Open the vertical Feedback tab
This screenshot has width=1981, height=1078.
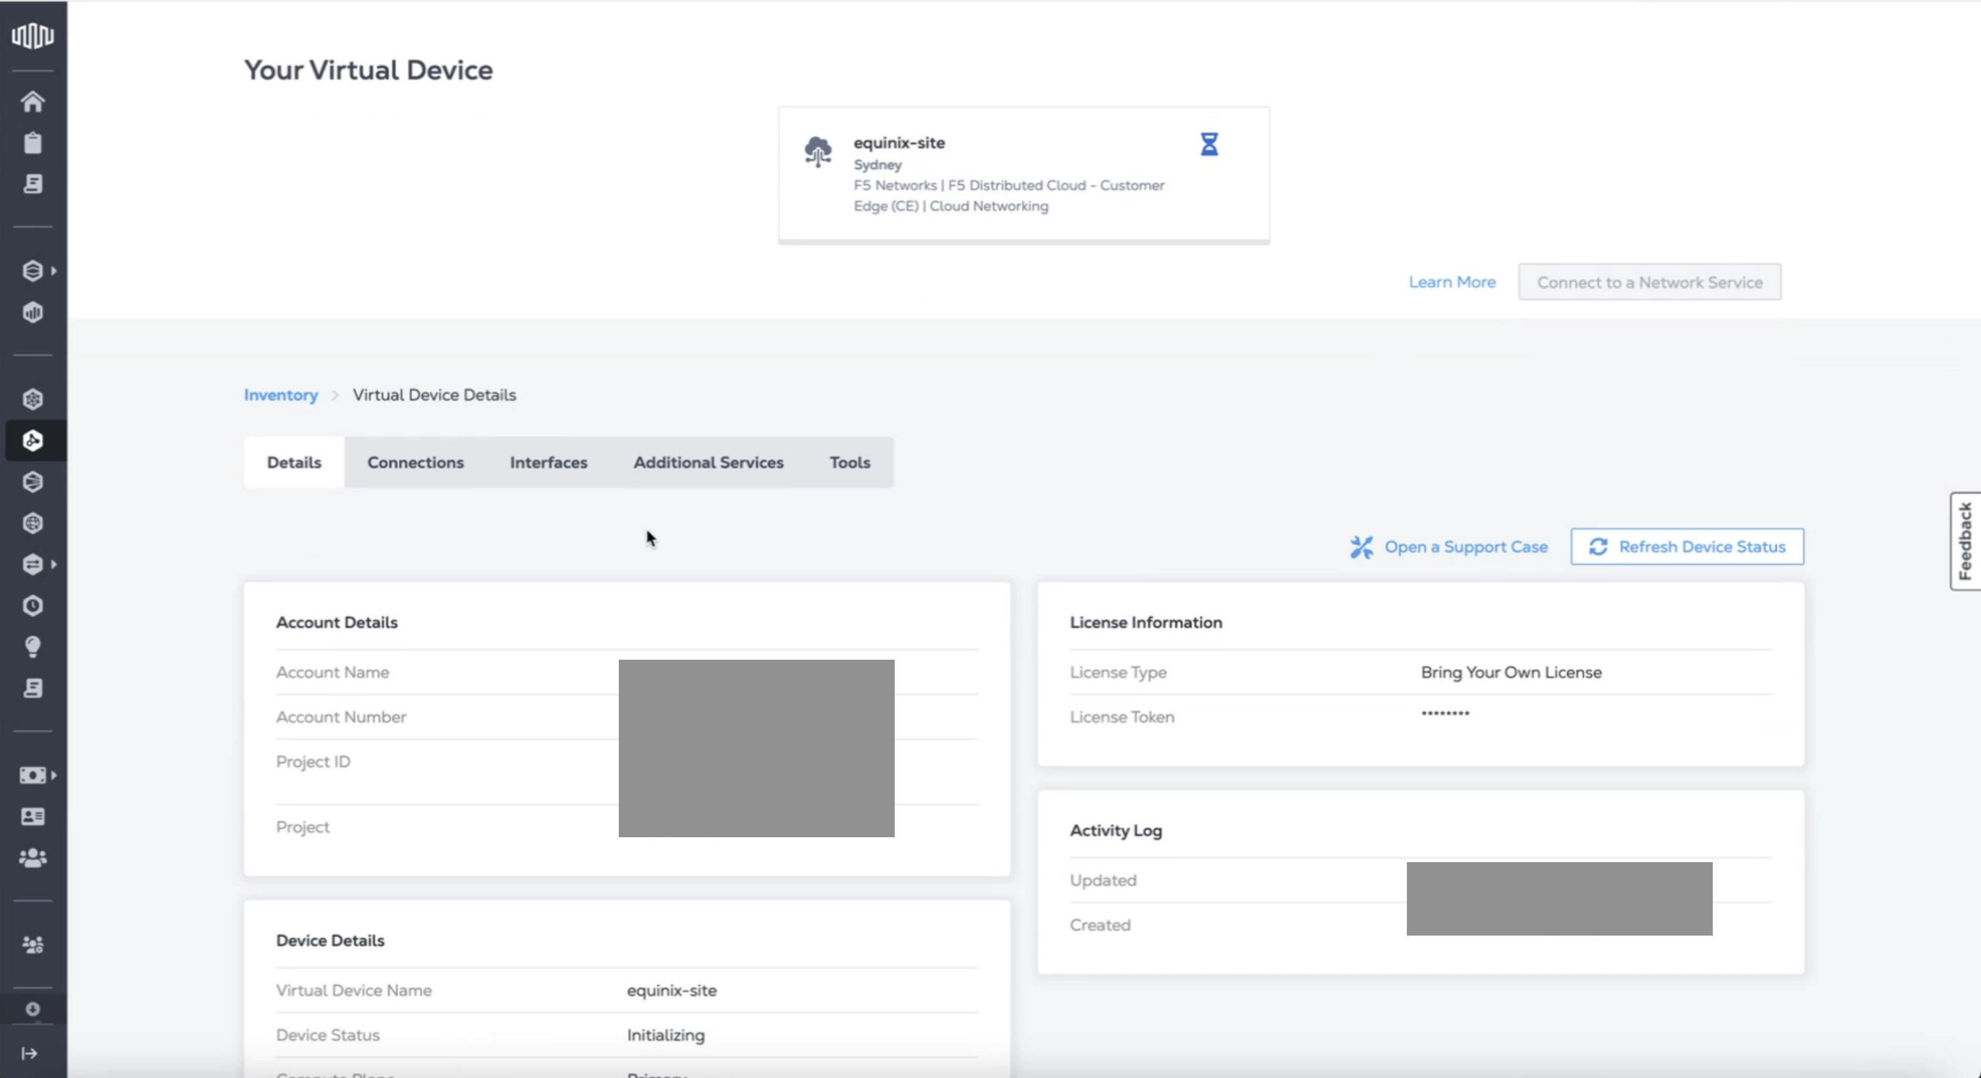tap(1965, 540)
